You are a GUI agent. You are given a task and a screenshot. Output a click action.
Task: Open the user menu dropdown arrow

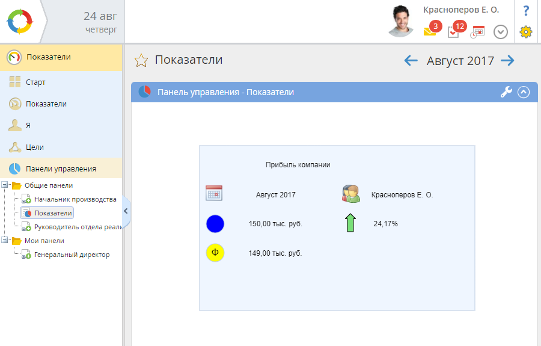tap(501, 32)
